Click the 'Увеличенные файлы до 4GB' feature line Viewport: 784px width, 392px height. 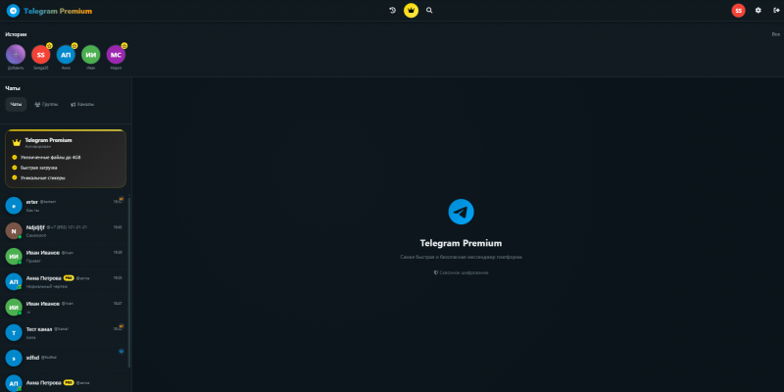click(x=51, y=158)
